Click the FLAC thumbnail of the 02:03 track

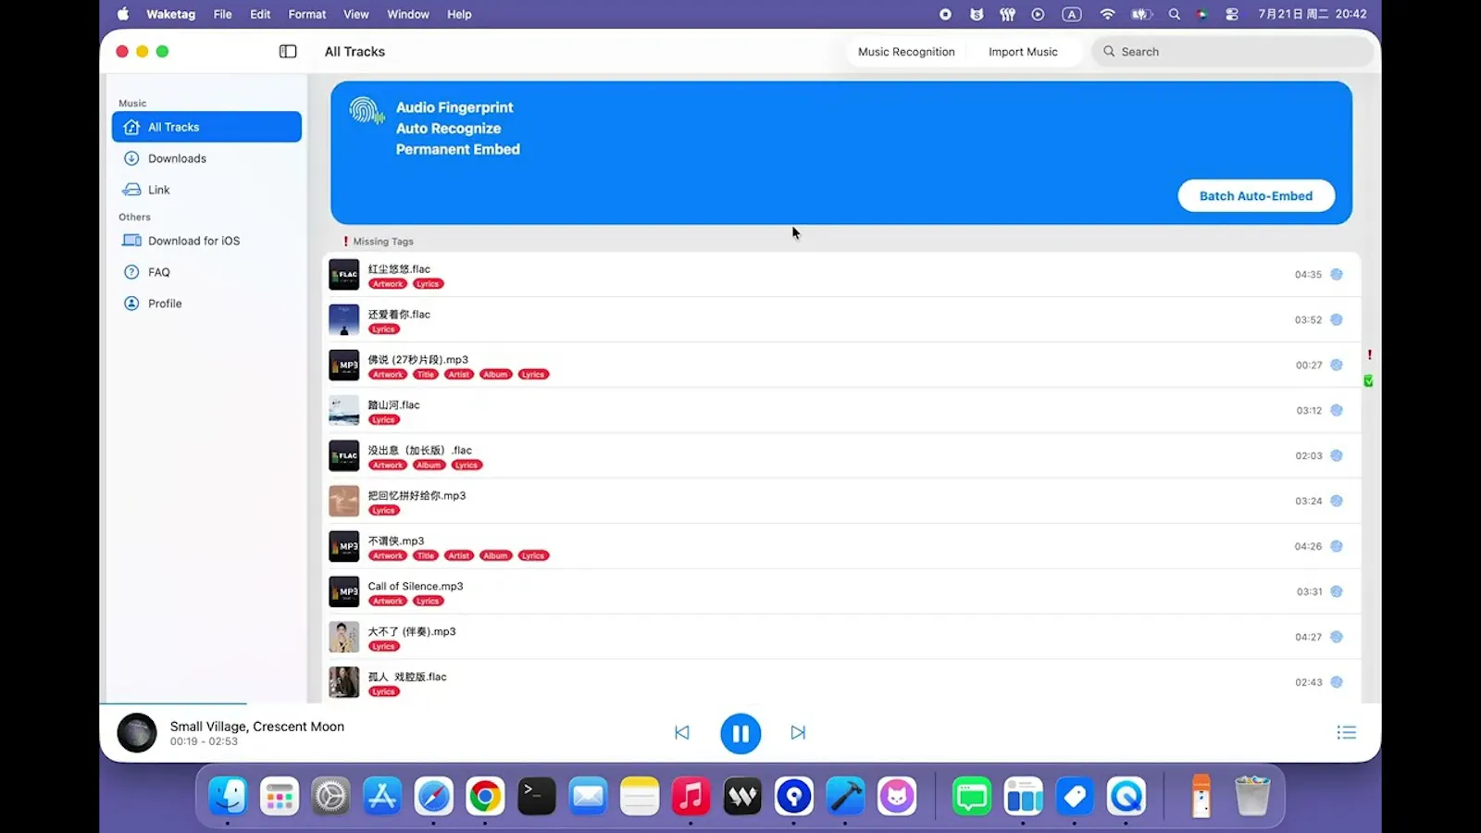(x=343, y=455)
